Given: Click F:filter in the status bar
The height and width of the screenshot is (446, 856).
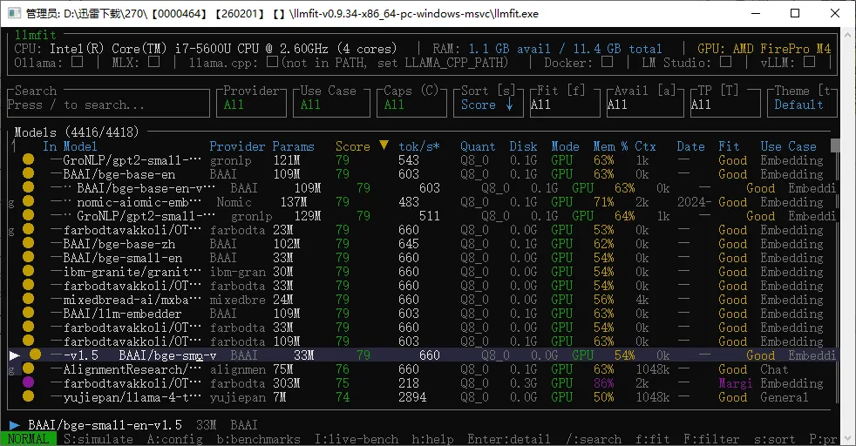Looking at the screenshot, I should point(711,439).
